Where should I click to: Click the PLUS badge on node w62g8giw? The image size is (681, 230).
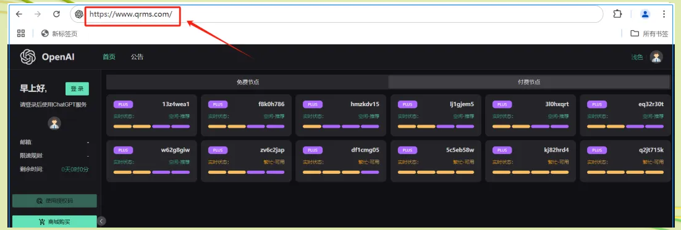(x=124, y=150)
